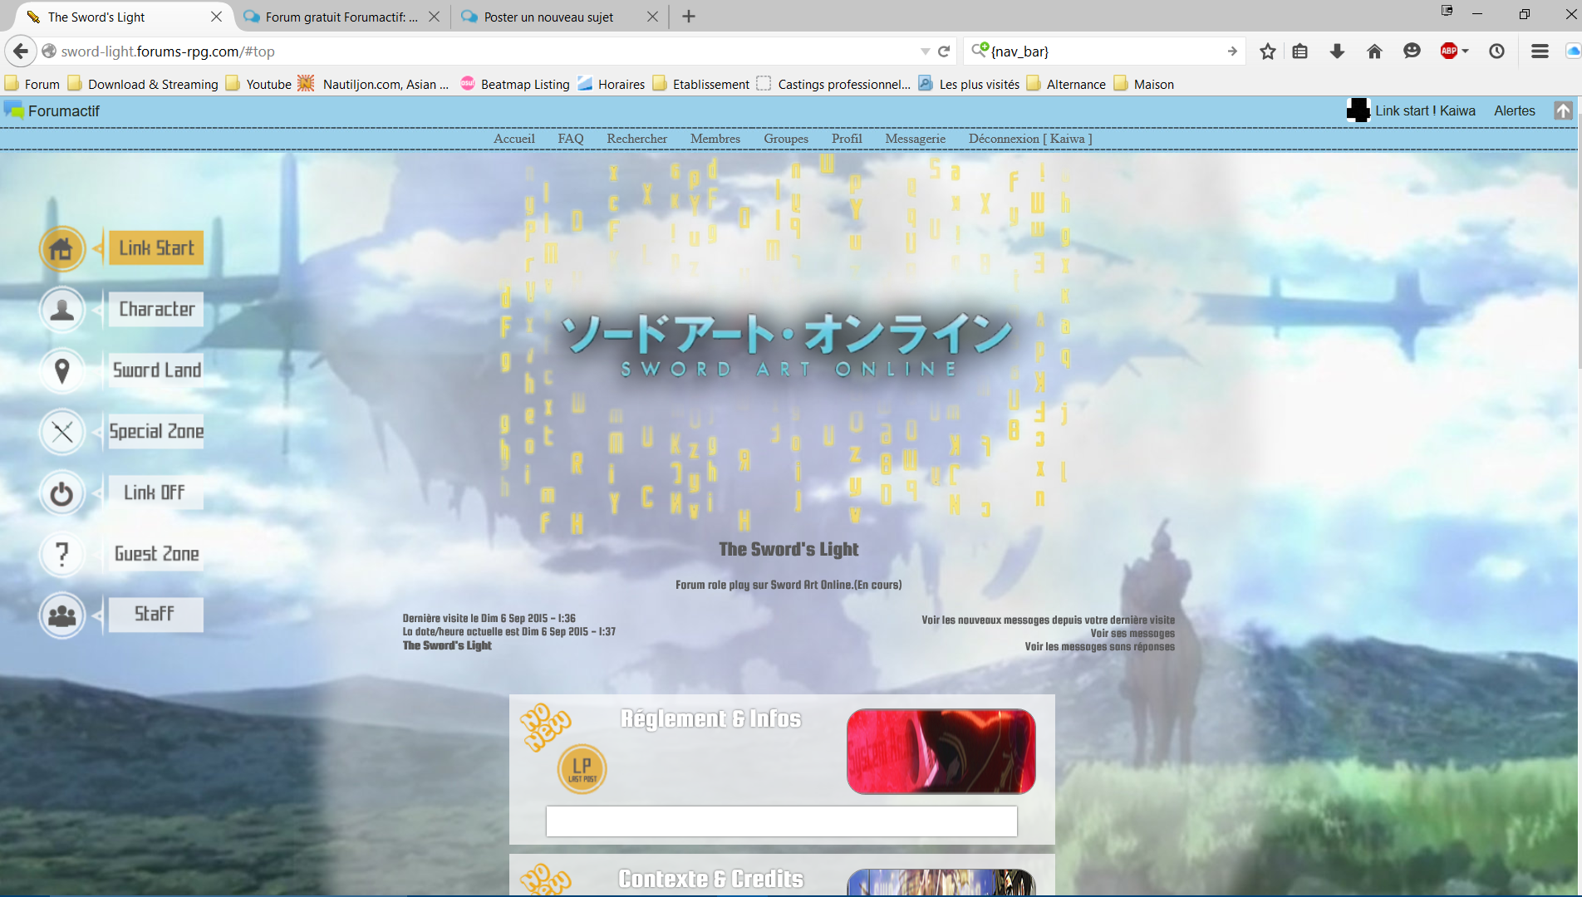Go to browser home page icon

[x=1374, y=51]
